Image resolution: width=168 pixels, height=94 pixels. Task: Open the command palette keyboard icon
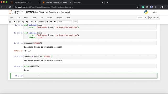pos(75,22)
